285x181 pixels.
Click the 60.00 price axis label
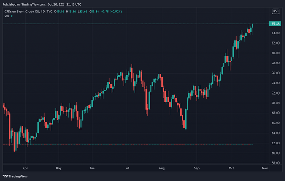(276, 153)
